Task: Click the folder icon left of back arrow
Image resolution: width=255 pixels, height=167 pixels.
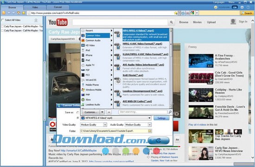Action: [4, 13]
